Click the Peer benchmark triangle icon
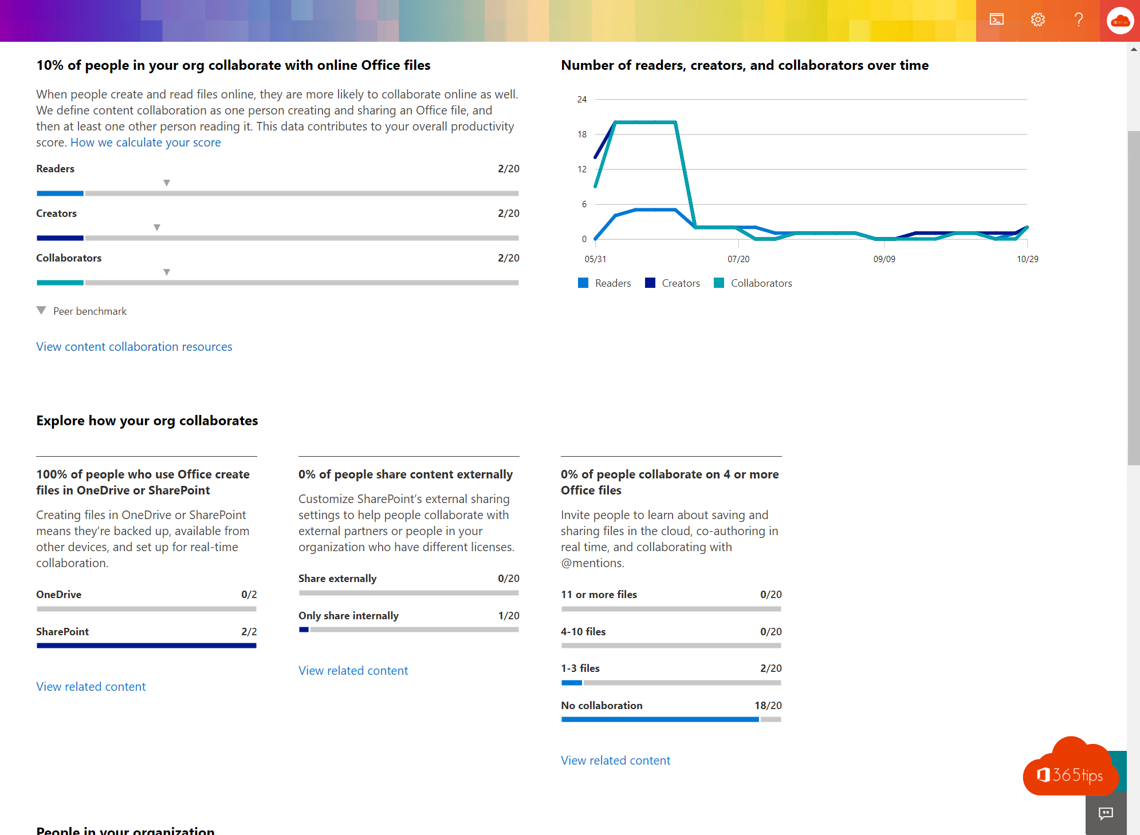Screen dimensions: 1140x835 pyautogui.click(x=41, y=310)
